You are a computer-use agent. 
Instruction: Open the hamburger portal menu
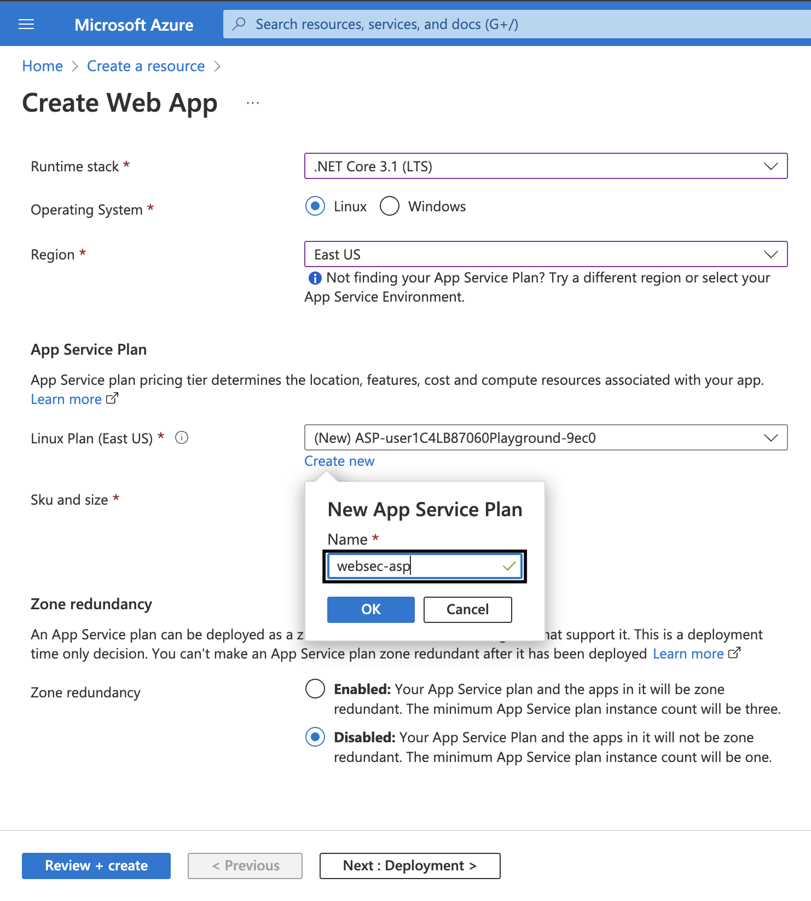[x=26, y=24]
